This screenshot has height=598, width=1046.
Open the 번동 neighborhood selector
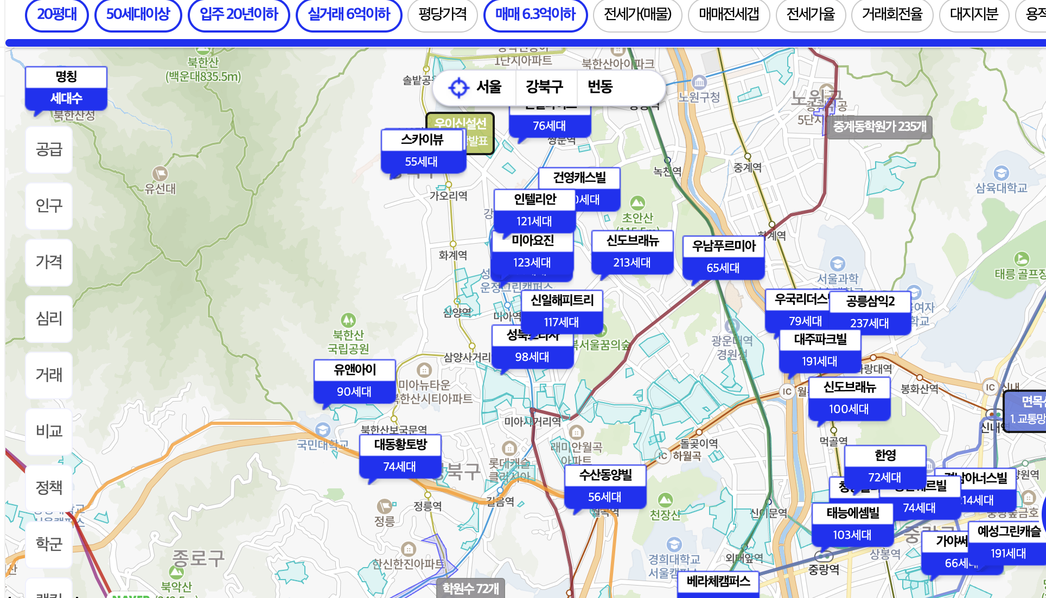click(600, 87)
